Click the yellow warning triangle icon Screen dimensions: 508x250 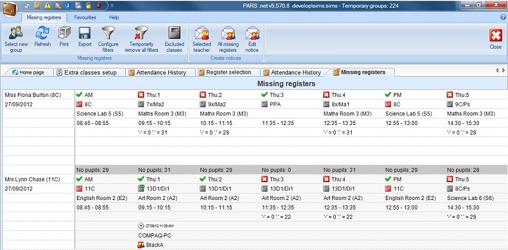(x=48, y=5)
